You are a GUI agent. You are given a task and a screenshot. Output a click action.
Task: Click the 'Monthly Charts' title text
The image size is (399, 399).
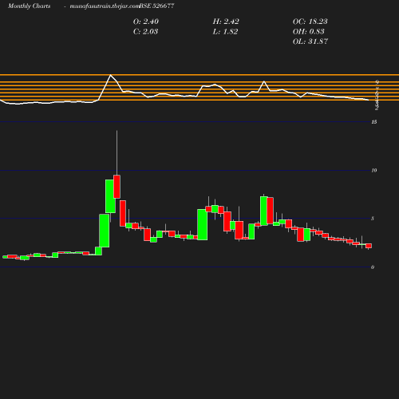[x=29, y=6]
